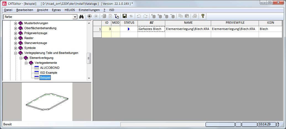The image size is (286, 129).
Task: Click the ID cell containing 3
Action: [106, 29]
